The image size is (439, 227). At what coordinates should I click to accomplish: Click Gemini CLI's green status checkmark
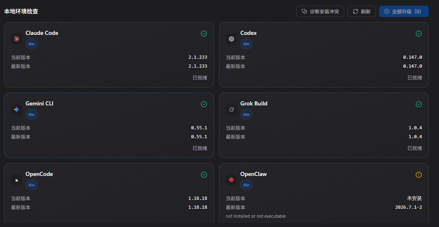(204, 104)
